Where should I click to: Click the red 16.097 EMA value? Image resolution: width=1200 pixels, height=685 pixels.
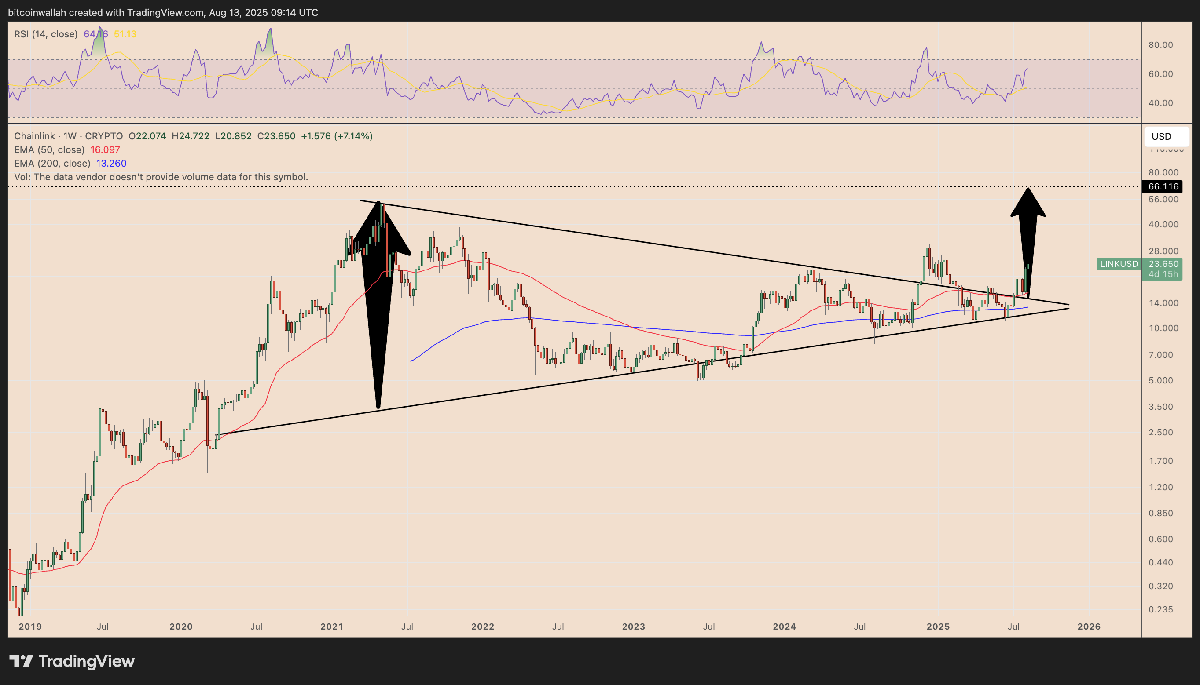click(105, 149)
